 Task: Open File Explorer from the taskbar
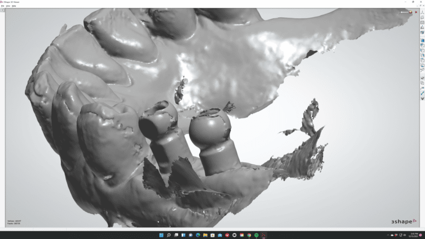(205, 235)
